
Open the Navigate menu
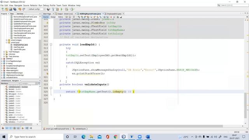tap(18, 5)
